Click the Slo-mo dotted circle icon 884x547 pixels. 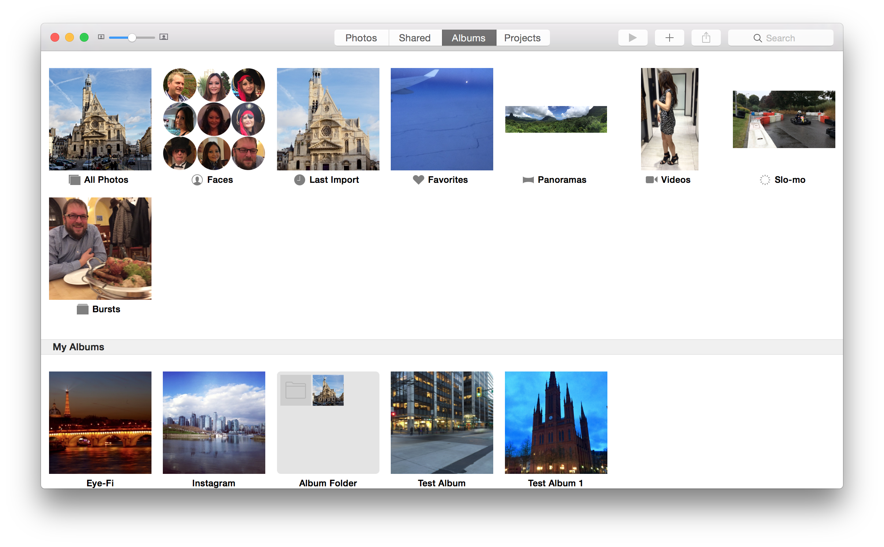click(x=765, y=180)
